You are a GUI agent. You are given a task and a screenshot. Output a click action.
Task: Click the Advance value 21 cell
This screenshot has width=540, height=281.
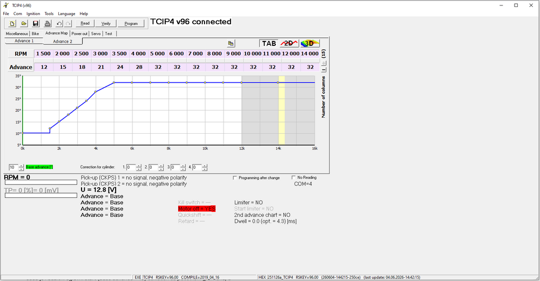pyautogui.click(x=101, y=67)
